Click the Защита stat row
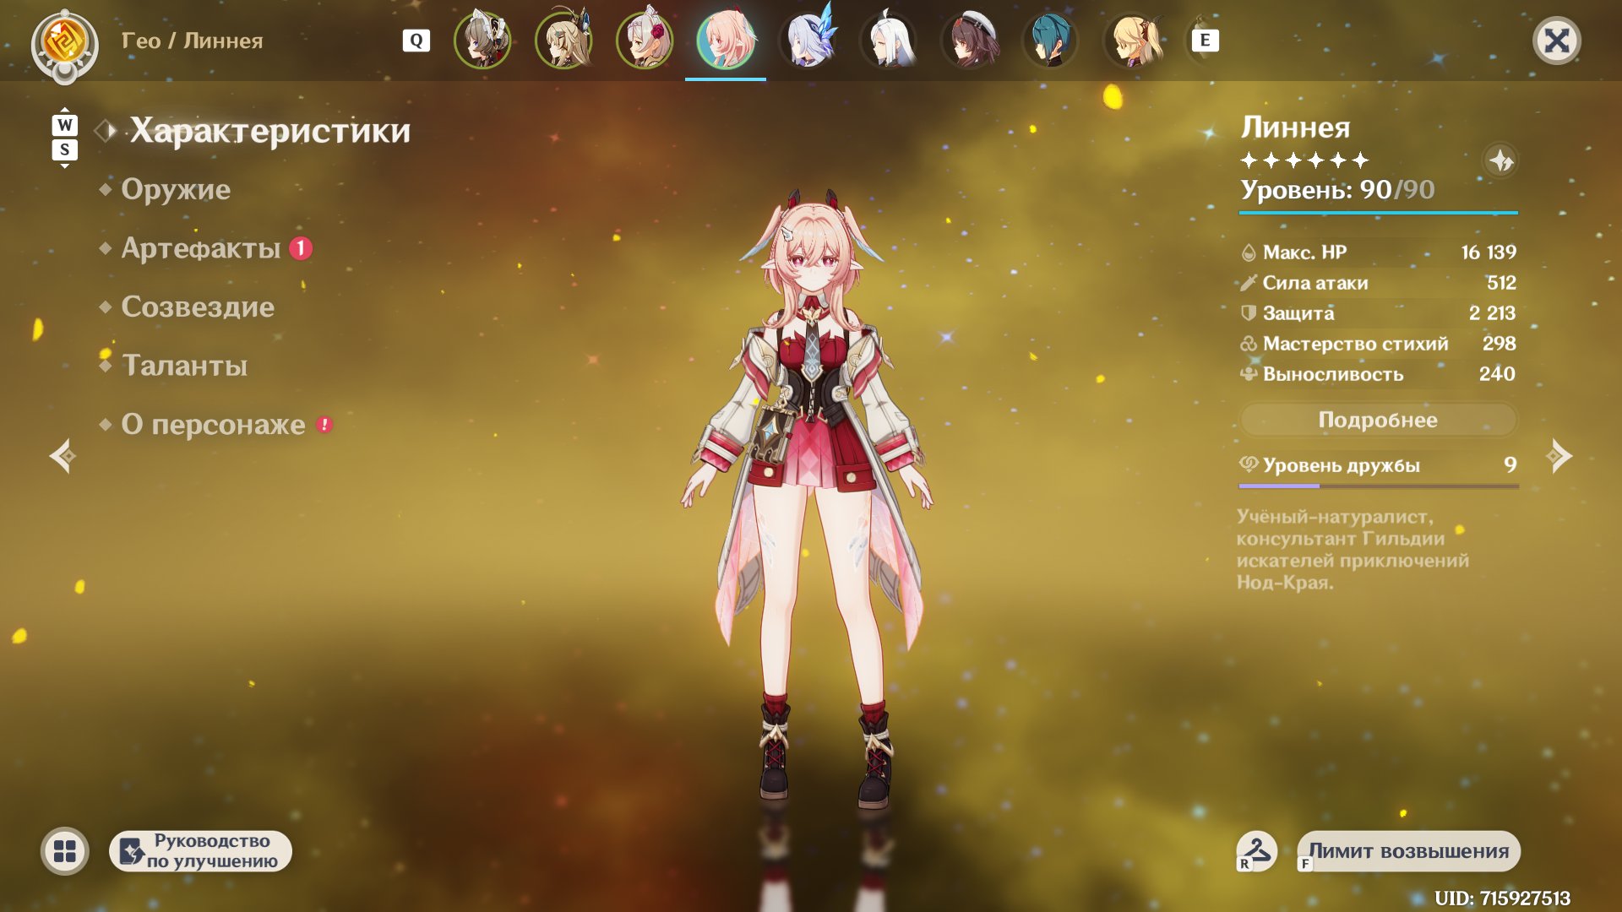This screenshot has height=912, width=1622. coord(1378,312)
